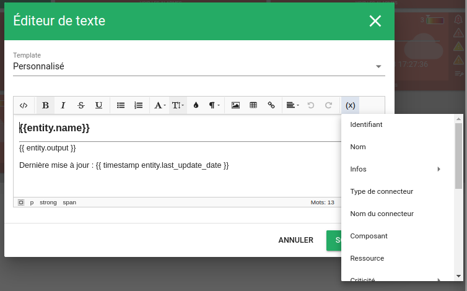Toggle italic formatting
This screenshot has height=291, width=467.
coord(63,105)
